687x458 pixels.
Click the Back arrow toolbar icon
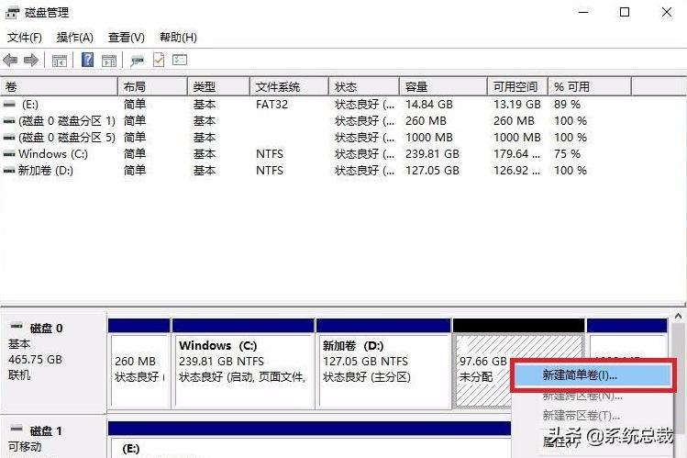coord(10,60)
